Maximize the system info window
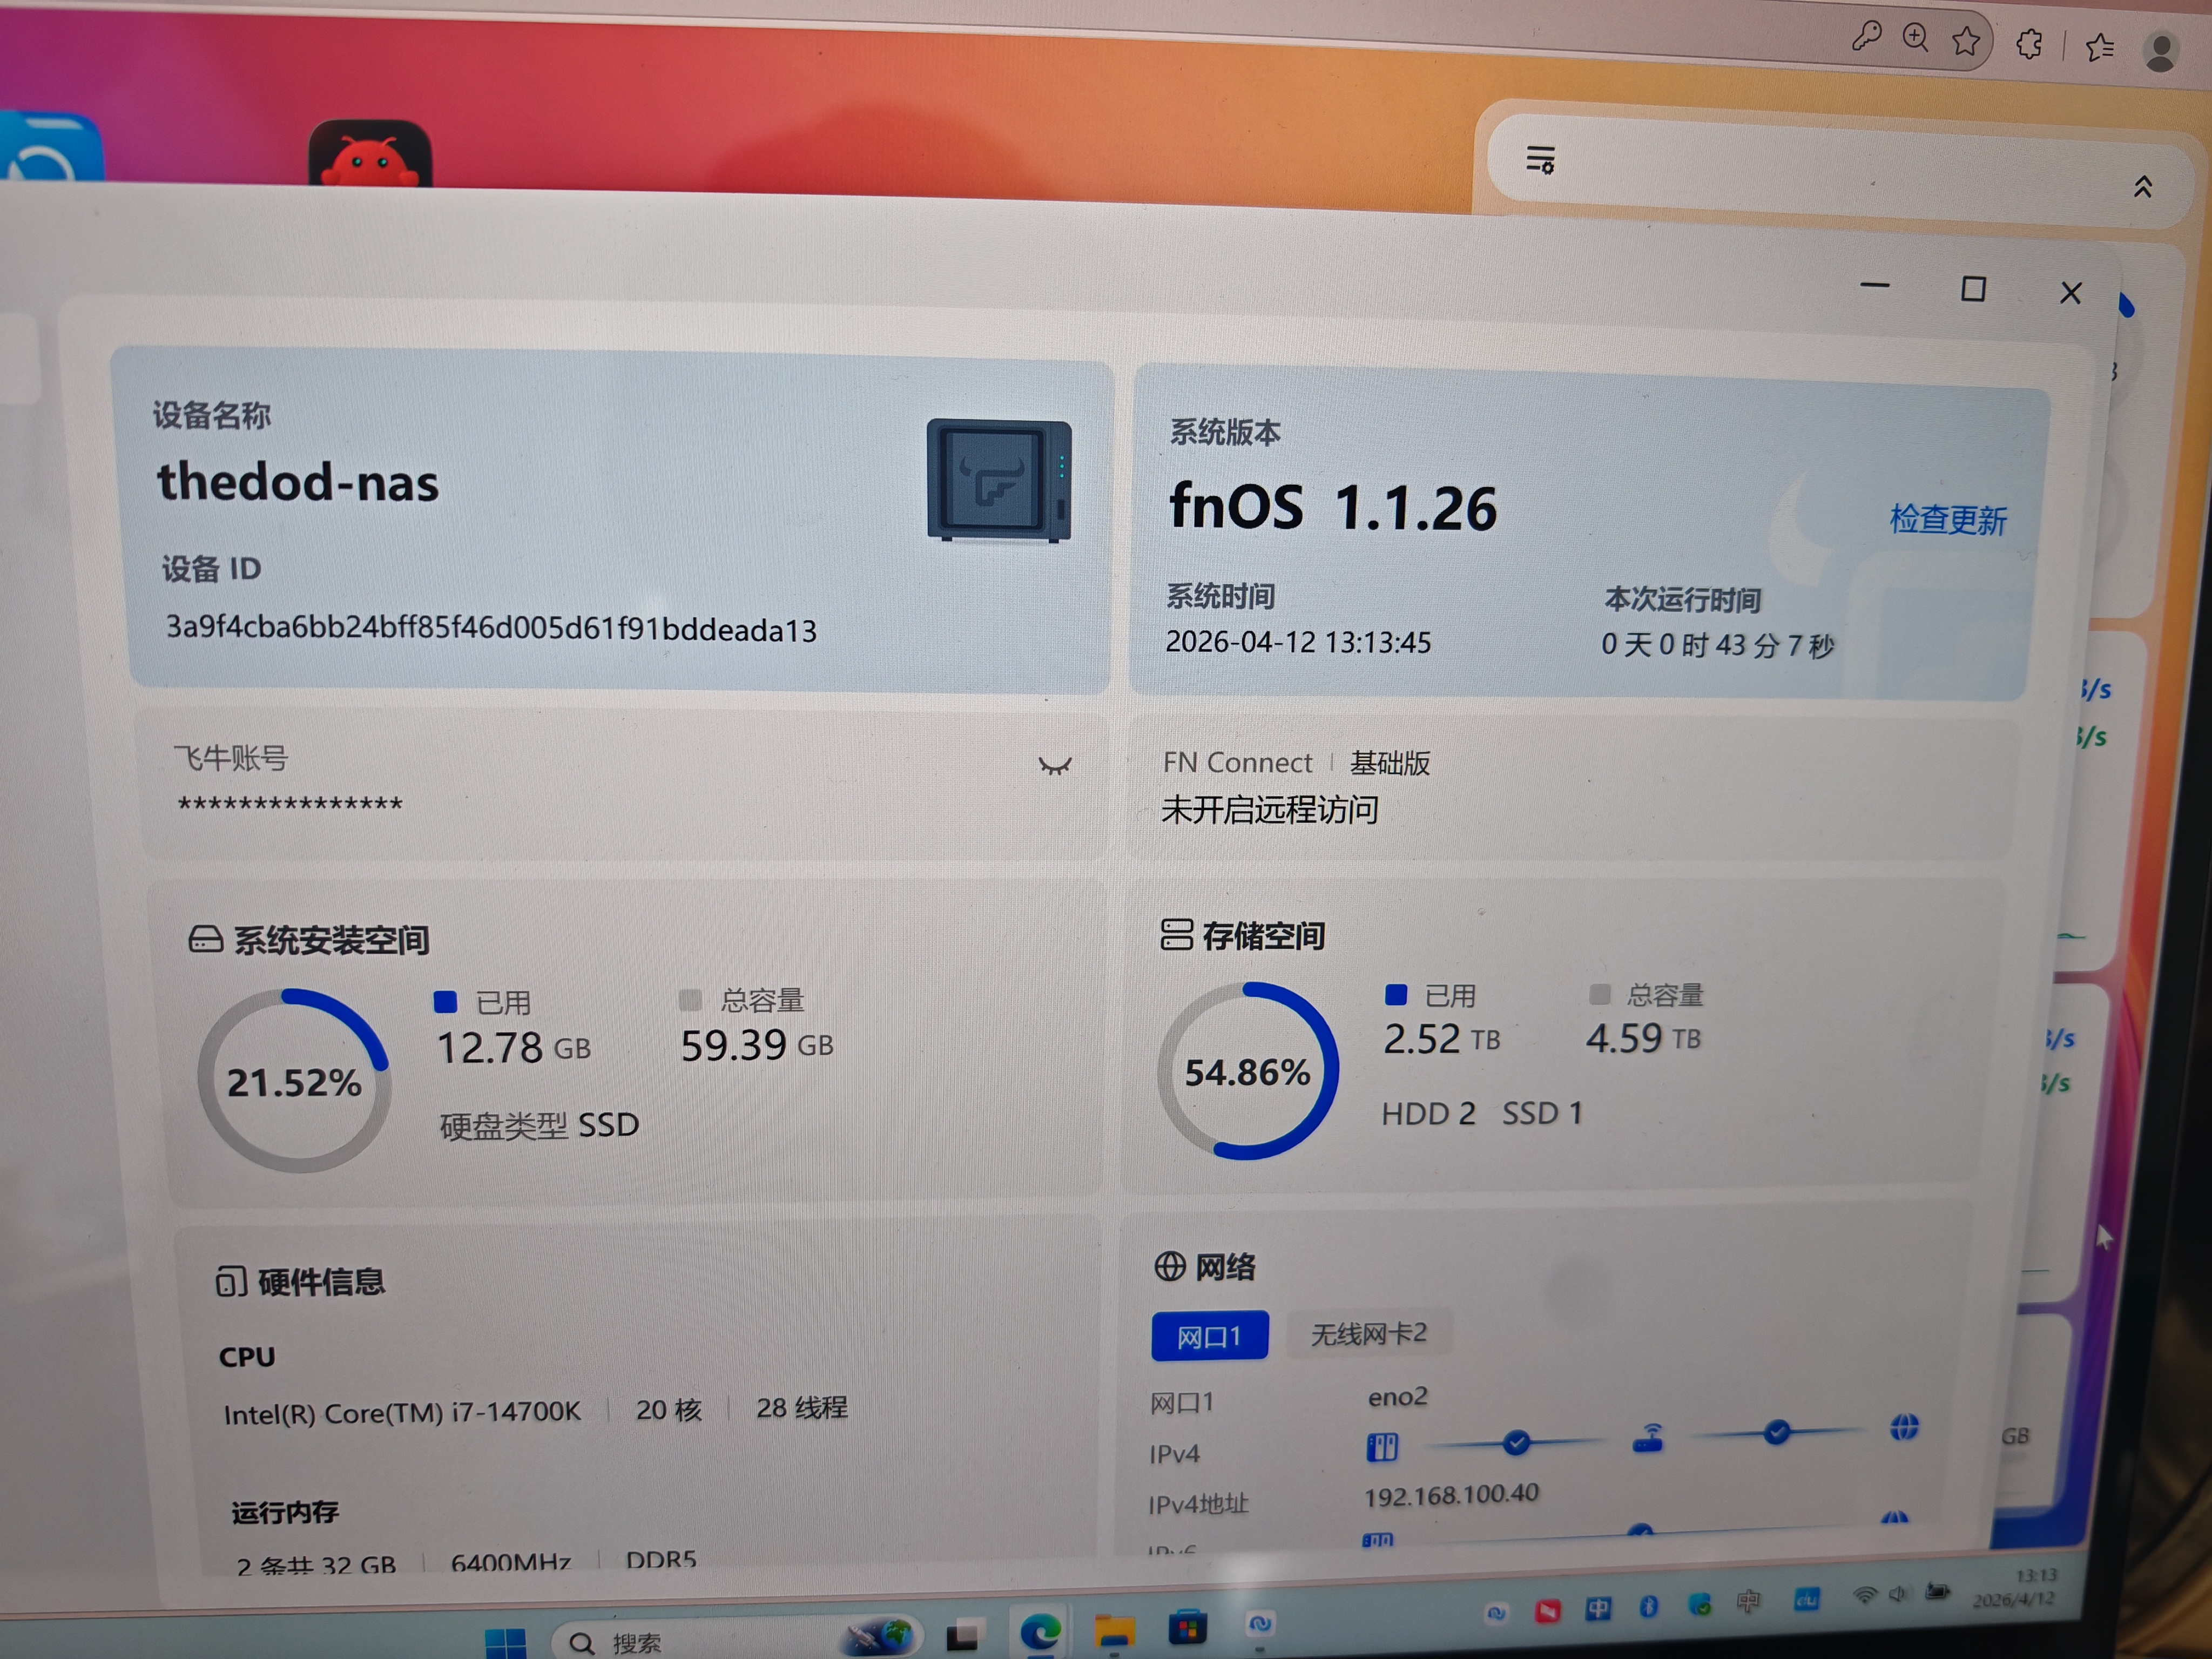Viewport: 2212px width, 1659px height. pos(1972,290)
